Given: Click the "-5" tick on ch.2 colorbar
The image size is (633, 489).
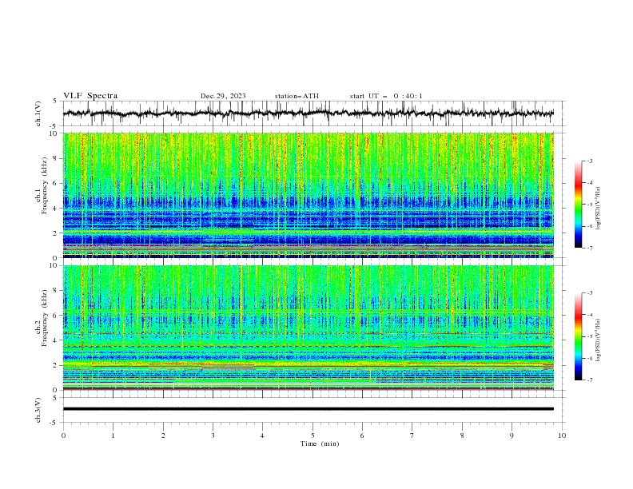Looking at the screenshot, I should [589, 336].
